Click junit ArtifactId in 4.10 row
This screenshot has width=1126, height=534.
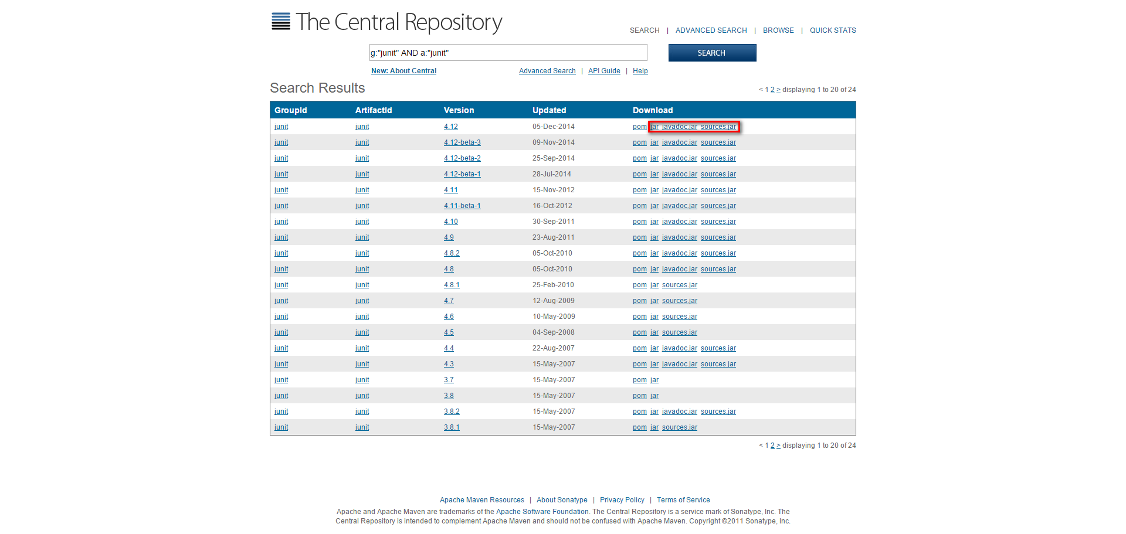coord(362,222)
